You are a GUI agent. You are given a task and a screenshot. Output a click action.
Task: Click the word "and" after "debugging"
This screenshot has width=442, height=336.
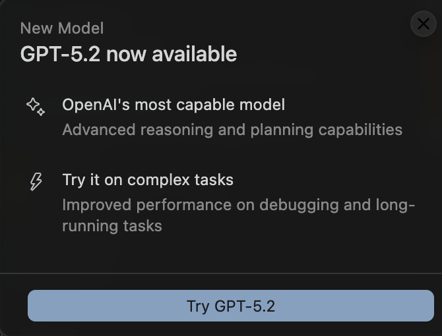coord(357,204)
